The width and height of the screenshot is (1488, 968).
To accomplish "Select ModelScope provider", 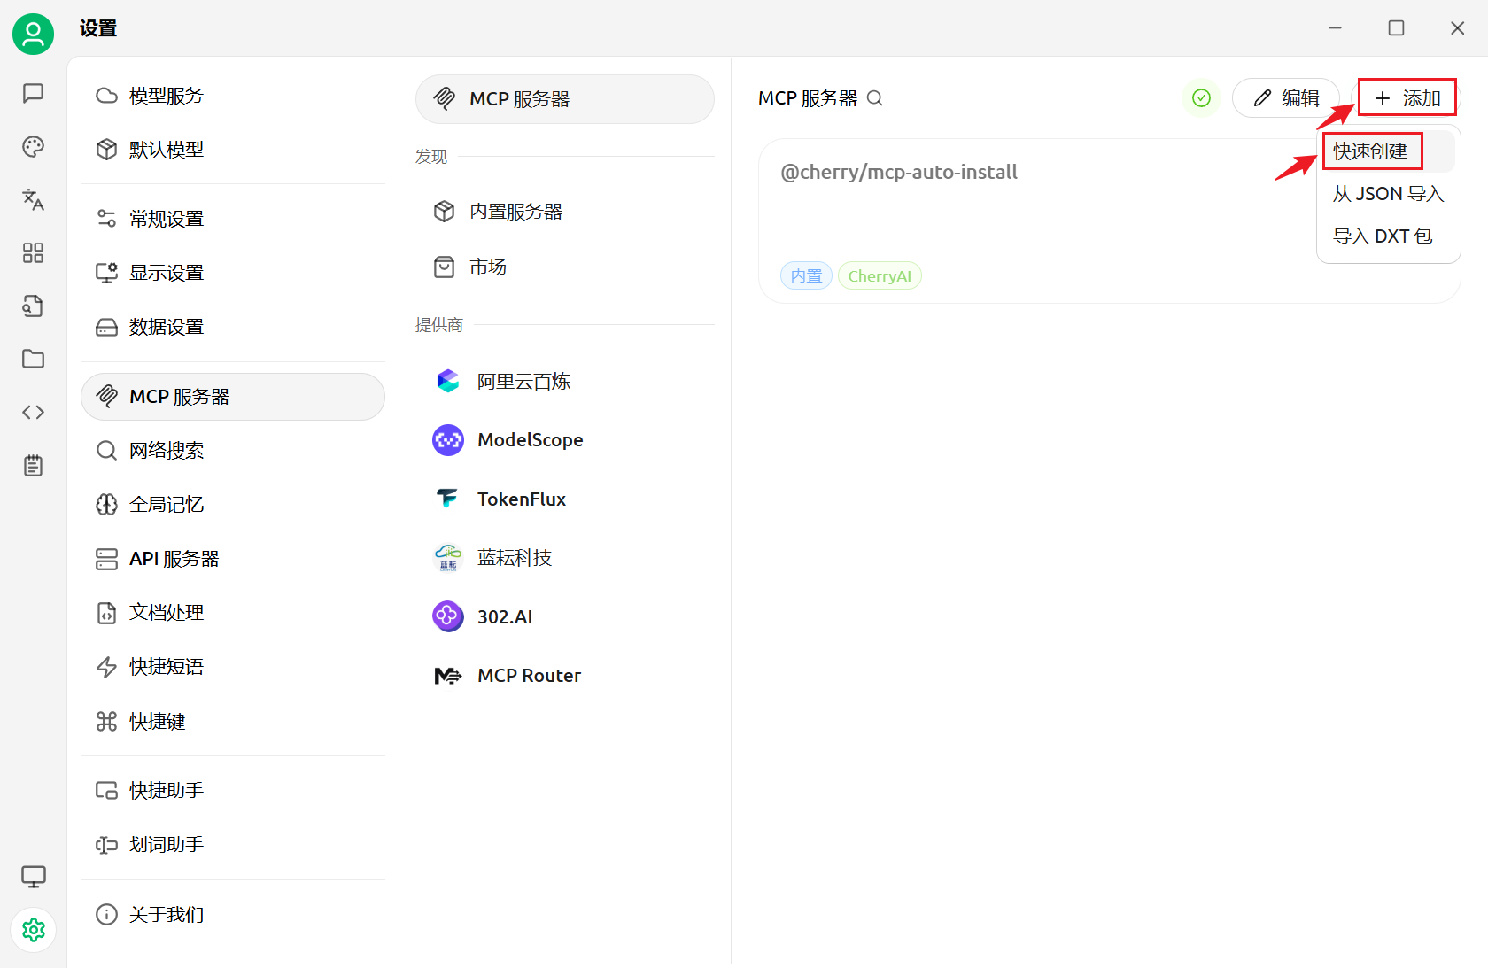I will (x=565, y=440).
